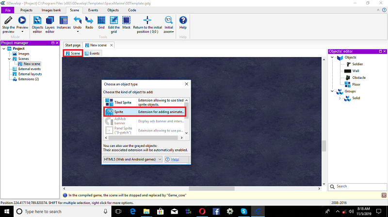Screen dimensions: 388x217
Task: Choose Sprite object type
Action: 144,112
